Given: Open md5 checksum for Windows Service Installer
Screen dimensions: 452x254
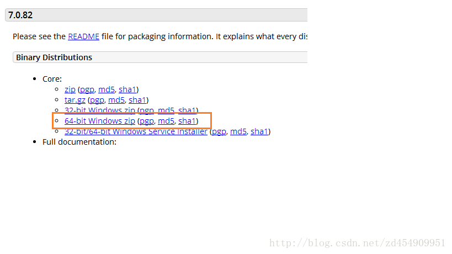Looking at the screenshot, I should coord(238,131).
